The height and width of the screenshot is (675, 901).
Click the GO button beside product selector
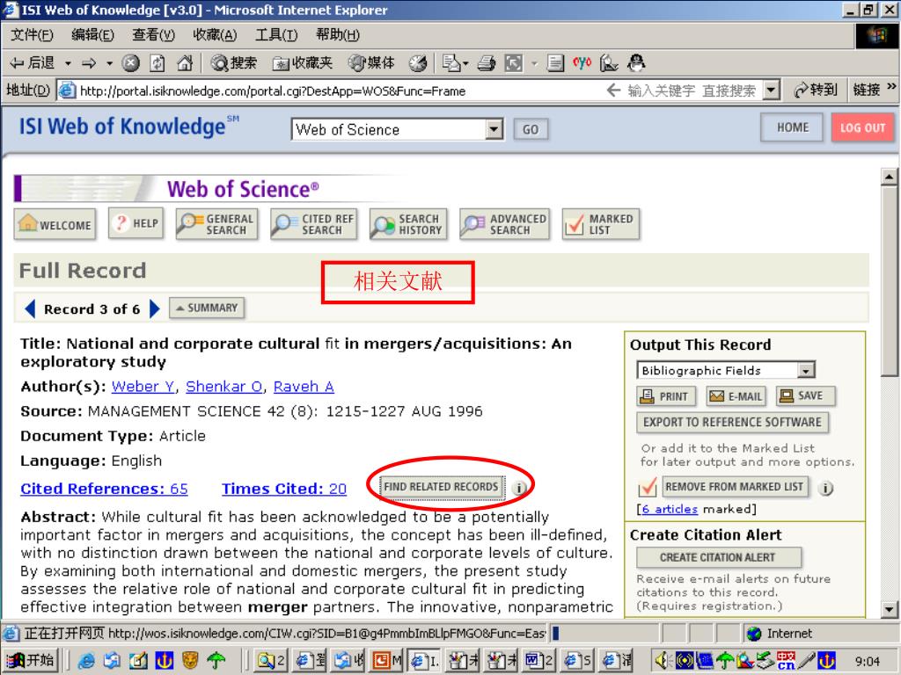pos(531,129)
